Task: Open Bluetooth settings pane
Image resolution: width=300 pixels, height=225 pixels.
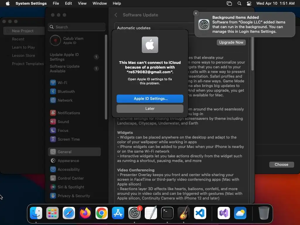Action: click(74, 91)
